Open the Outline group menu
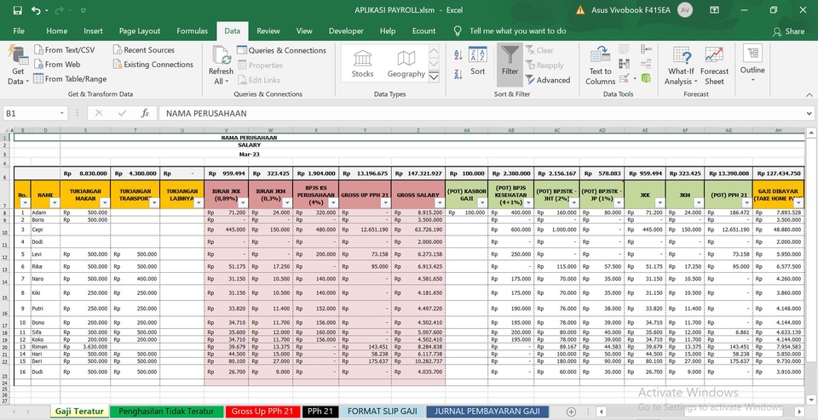The width and height of the screenshot is (818, 420). [752, 64]
